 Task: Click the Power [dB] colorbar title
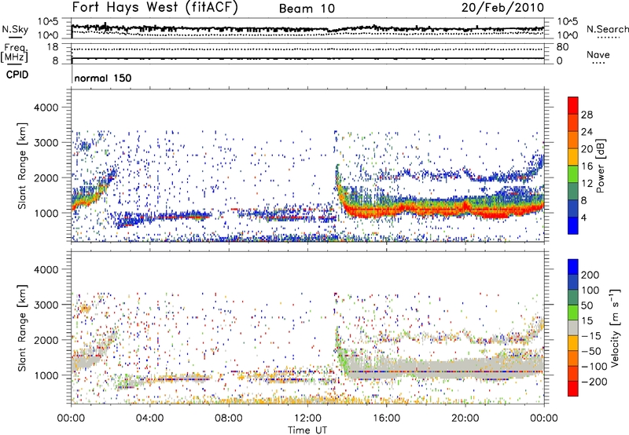tap(601, 166)
